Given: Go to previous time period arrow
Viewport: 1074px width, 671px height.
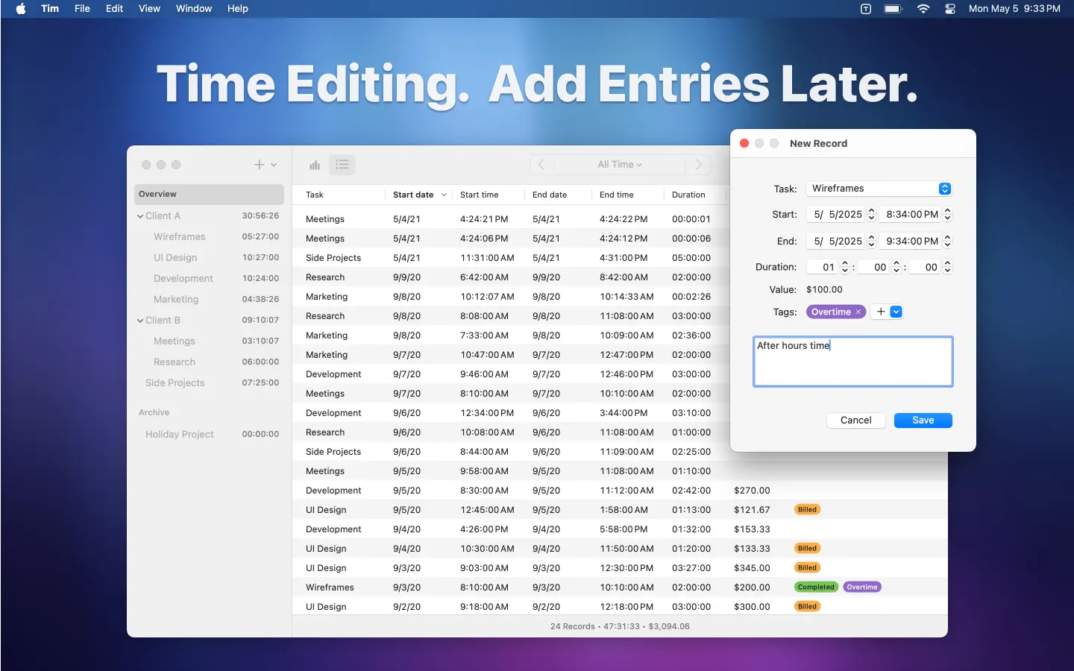Looking at the screenshot, I should tap(541, 165).
